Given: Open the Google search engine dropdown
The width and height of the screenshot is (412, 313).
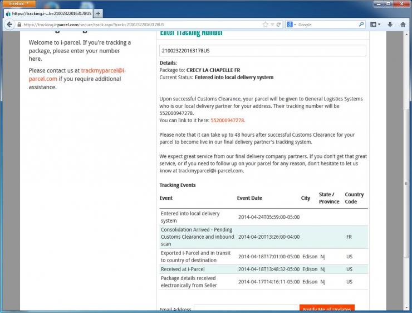Looking at the screenshot, I should point(291,25).
